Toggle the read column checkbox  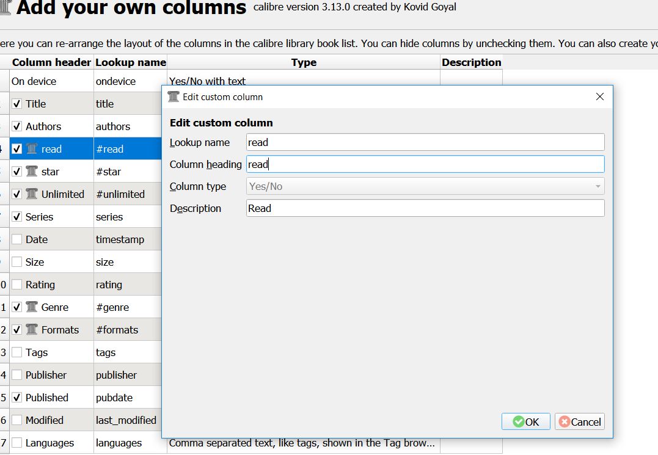[16, 149]
